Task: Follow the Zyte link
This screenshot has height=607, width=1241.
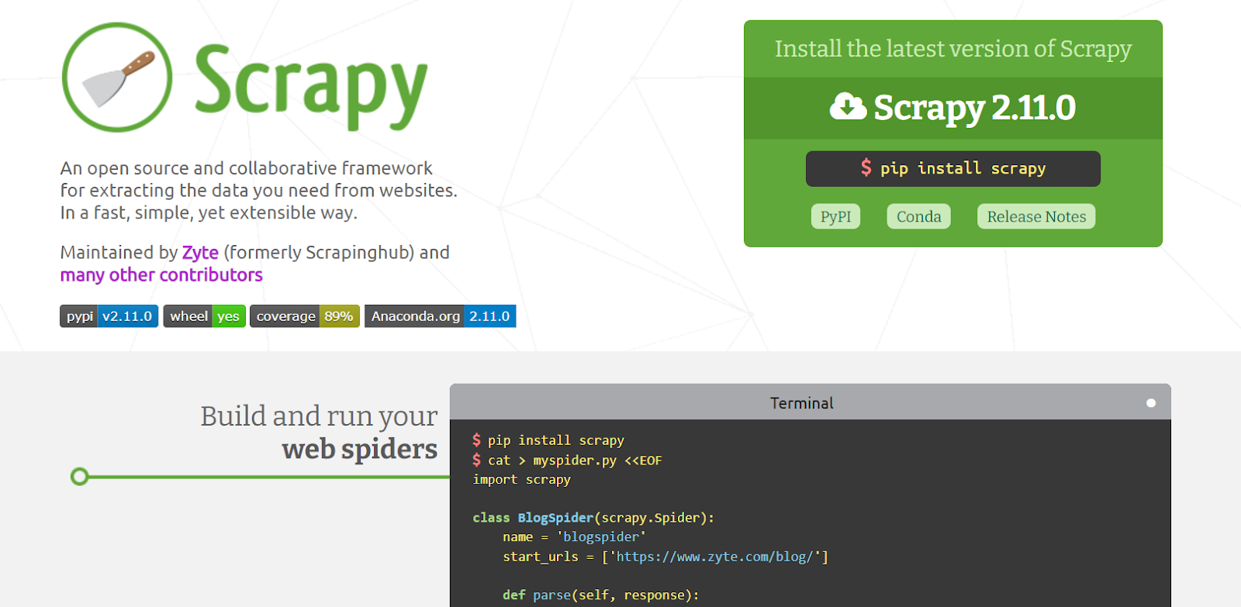Action: [x=200, y=253]
